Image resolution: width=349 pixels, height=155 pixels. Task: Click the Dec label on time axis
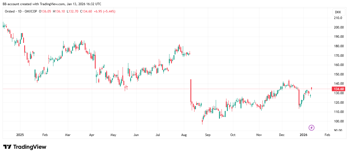[282, 135]
